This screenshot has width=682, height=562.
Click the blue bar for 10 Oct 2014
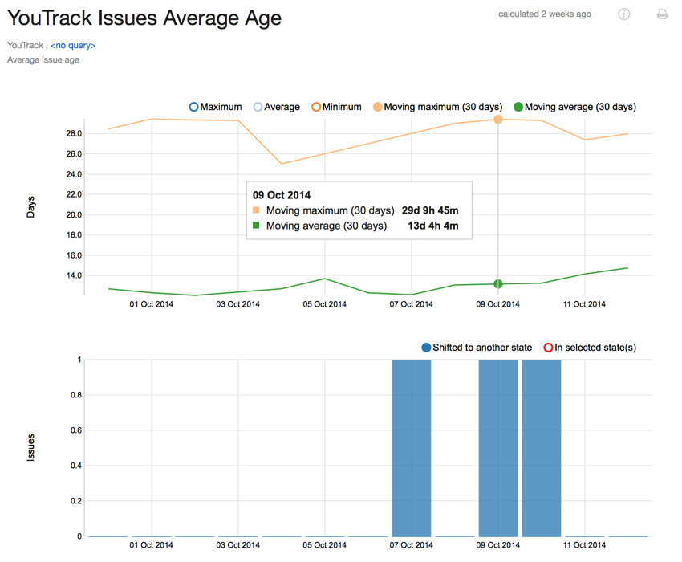[x=542, y=446]
